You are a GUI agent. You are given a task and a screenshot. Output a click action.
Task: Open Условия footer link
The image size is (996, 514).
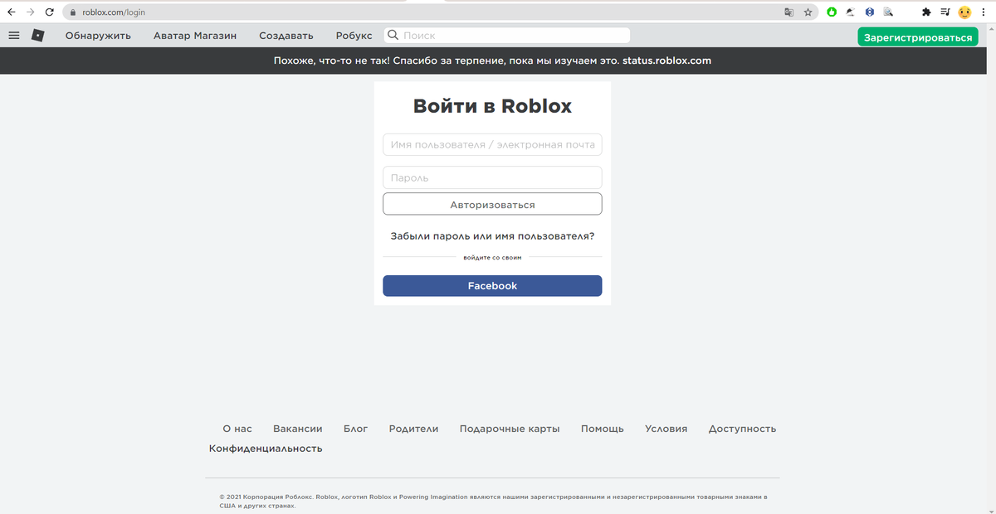(666, 429)
